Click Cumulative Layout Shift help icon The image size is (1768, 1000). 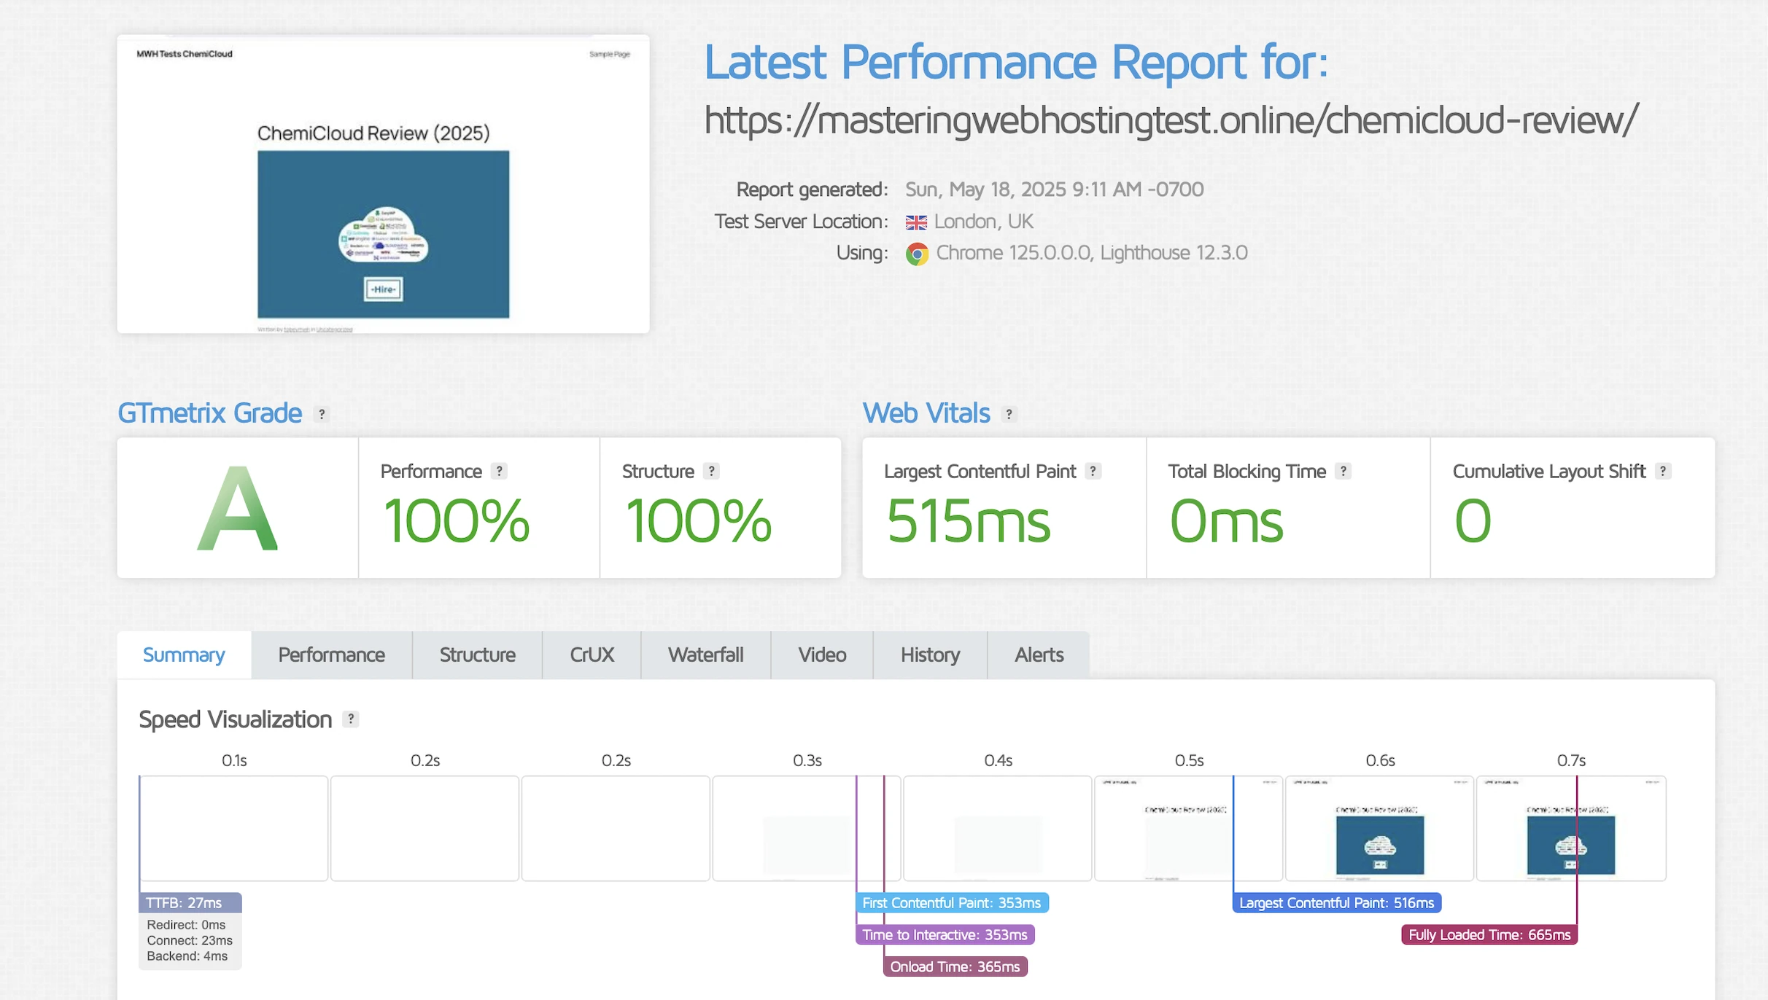pyautogui.click(x=1663, y=472)
